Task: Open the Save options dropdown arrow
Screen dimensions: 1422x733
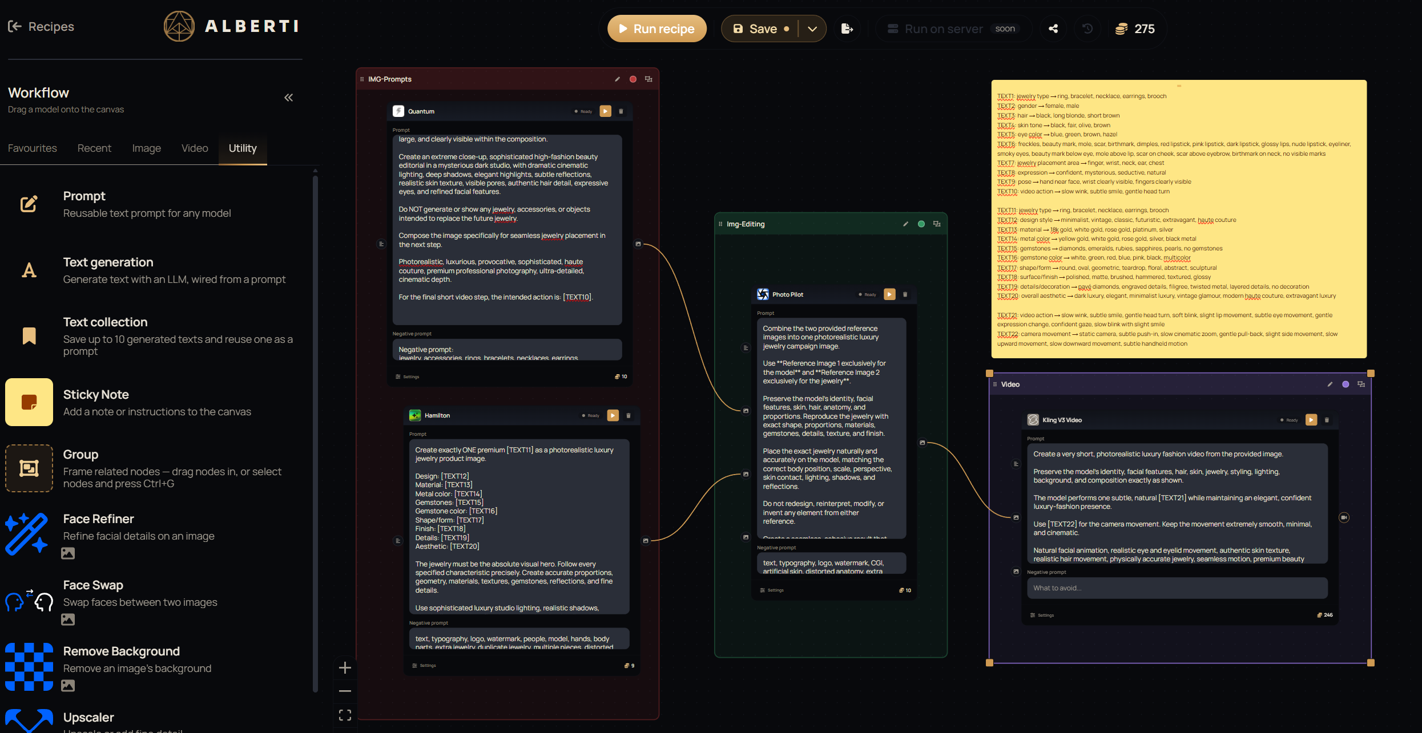Action: click(812, 29)
